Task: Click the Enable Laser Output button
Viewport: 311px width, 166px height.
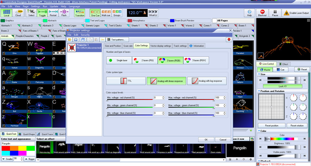Action: click(x=296, y=13)
